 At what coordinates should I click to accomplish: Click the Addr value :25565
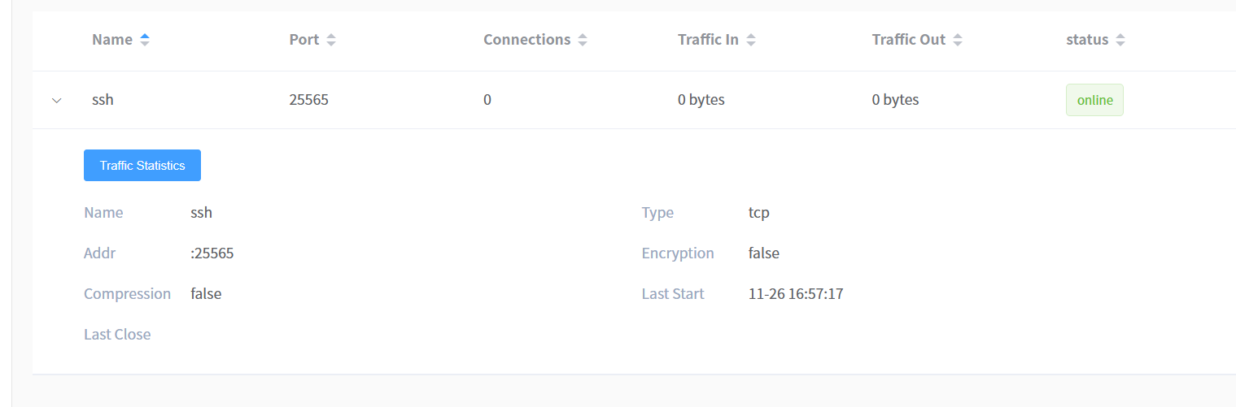[212, 253]
